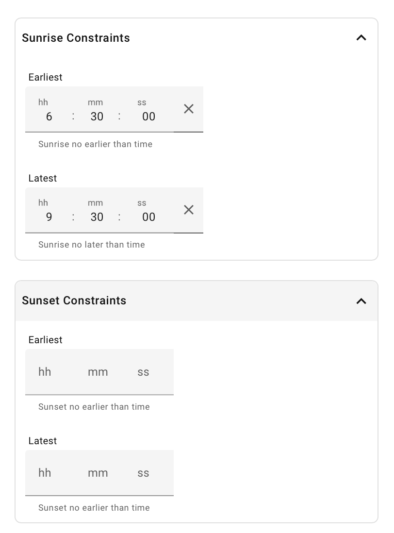Image resolution: width=394 pixels, height=533 pixels.
Task: Click the empty hh field under Sunset Latest
Action: tap(44, 472)
